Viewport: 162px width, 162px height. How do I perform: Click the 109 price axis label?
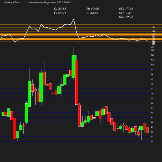(152, 60)
